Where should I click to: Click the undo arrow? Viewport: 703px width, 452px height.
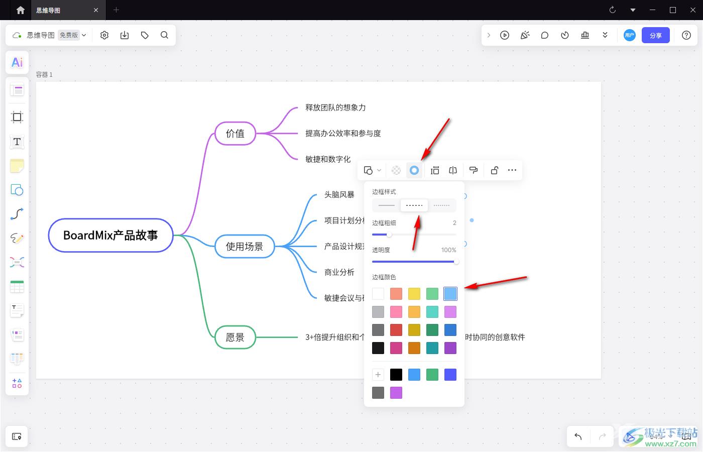coord(578,436)
